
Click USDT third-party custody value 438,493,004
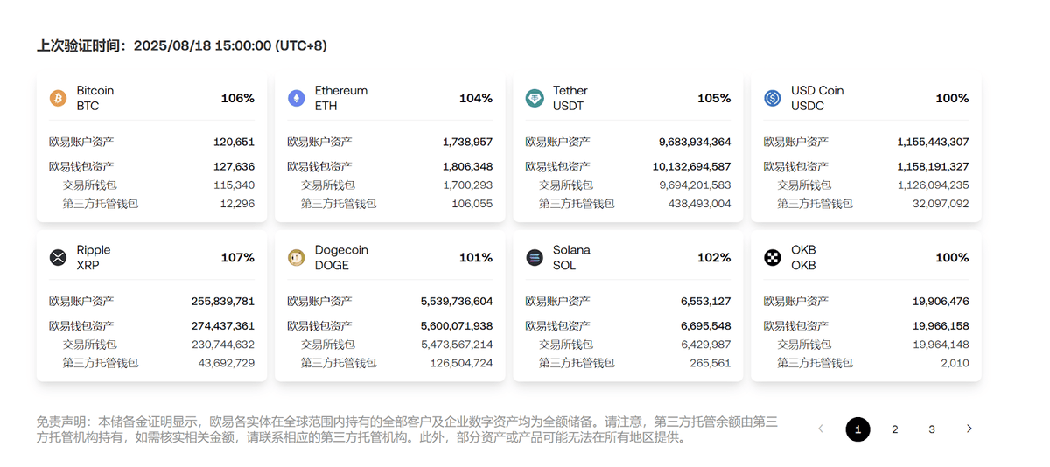coord(699,203)
